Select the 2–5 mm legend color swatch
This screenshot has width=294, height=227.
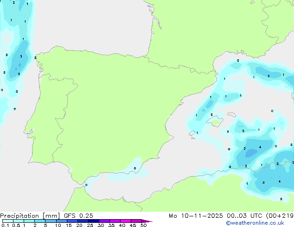point(40,221)
